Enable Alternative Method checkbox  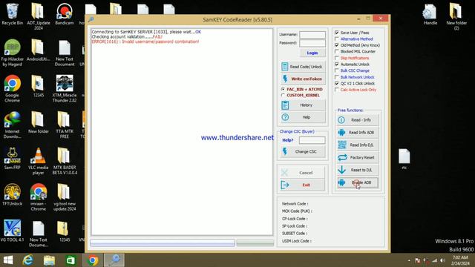tap(336, 39)
